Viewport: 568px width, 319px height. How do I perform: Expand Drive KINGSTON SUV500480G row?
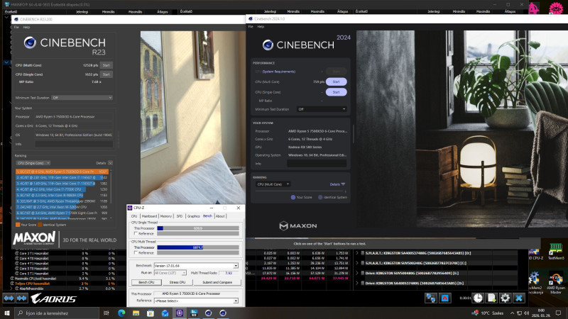pos(357,273)
